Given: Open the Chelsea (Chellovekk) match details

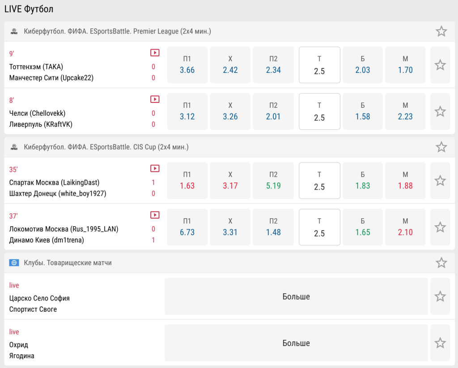Looking at the screenshot, I should point(38,113).
